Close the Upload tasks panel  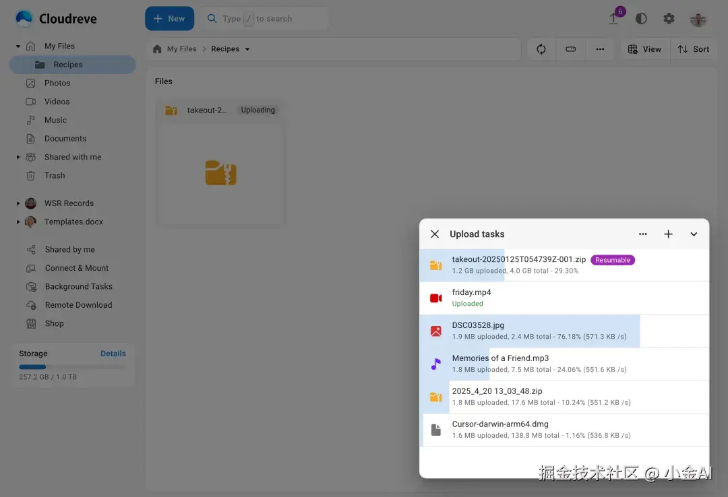click(x=435, y=234)
